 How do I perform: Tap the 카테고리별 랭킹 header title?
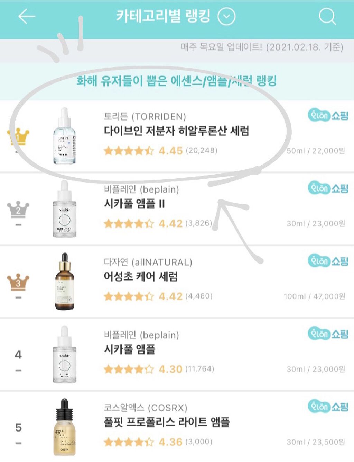click(x=163, y=16)
